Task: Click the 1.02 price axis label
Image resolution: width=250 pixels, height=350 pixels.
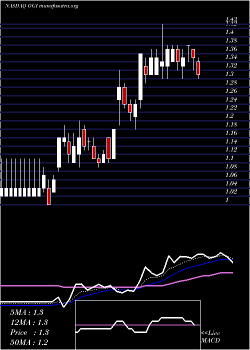Action: (231, 191)
